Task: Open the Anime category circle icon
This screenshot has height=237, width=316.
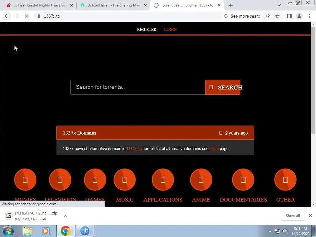Action: point(201,180)
